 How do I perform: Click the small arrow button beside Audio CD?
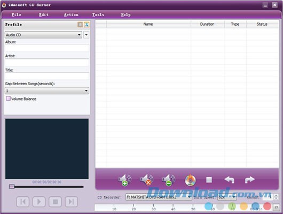pos(87,35)
